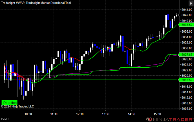194x122 pixels.
Task: Click the 6010.00 price axis label
Action: [x=187, y=103]
